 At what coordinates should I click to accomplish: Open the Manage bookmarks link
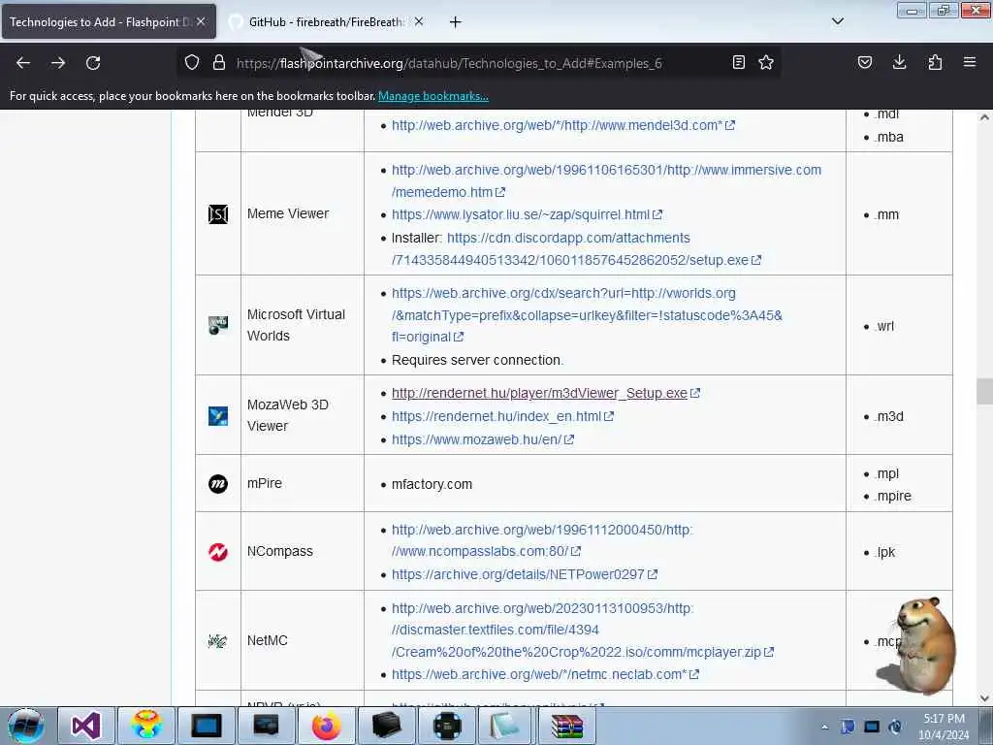(x=433, y=96)
